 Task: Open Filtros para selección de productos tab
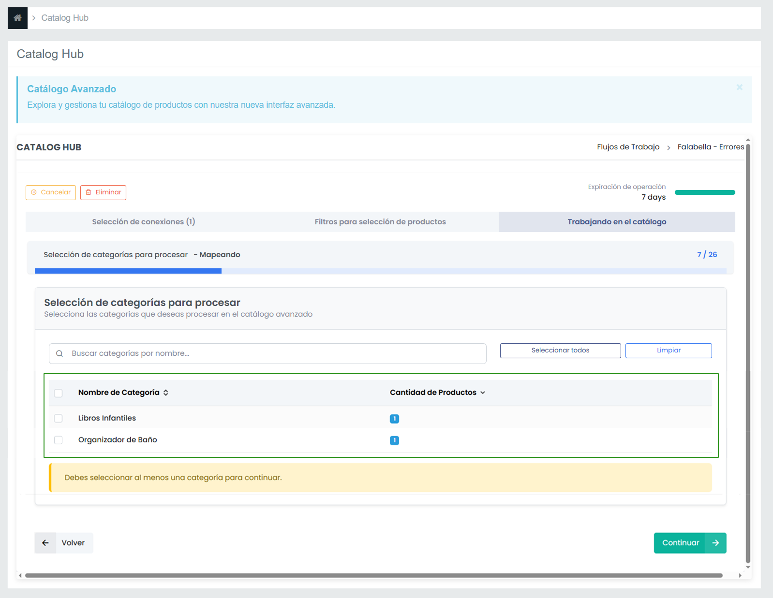[x=380, y=222]
